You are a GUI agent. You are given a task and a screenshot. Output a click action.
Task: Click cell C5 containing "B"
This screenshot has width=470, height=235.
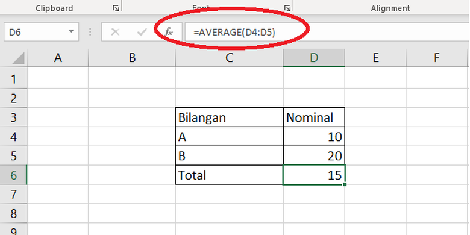click(x=230, y=155)
